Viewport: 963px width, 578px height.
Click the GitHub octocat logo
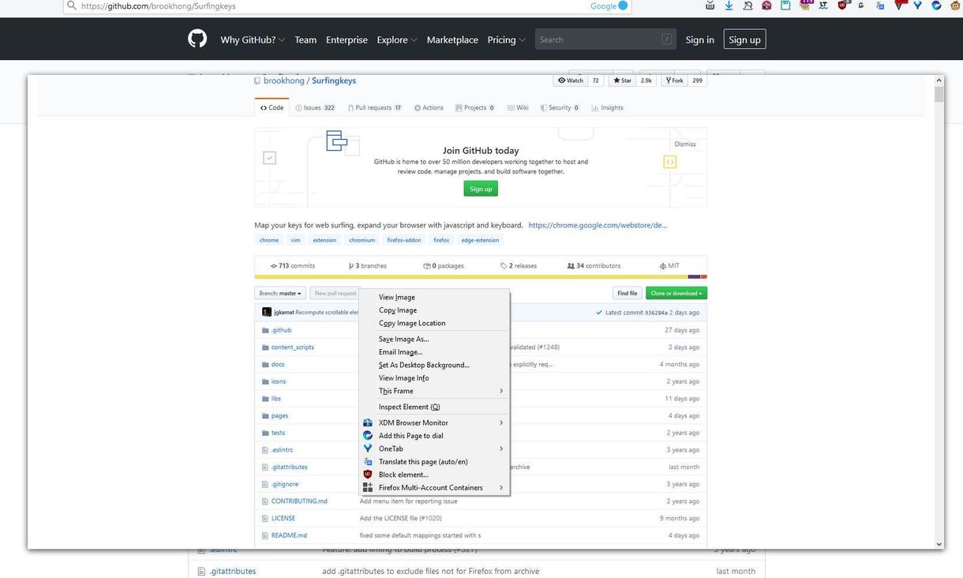click(x=197, y=39)
